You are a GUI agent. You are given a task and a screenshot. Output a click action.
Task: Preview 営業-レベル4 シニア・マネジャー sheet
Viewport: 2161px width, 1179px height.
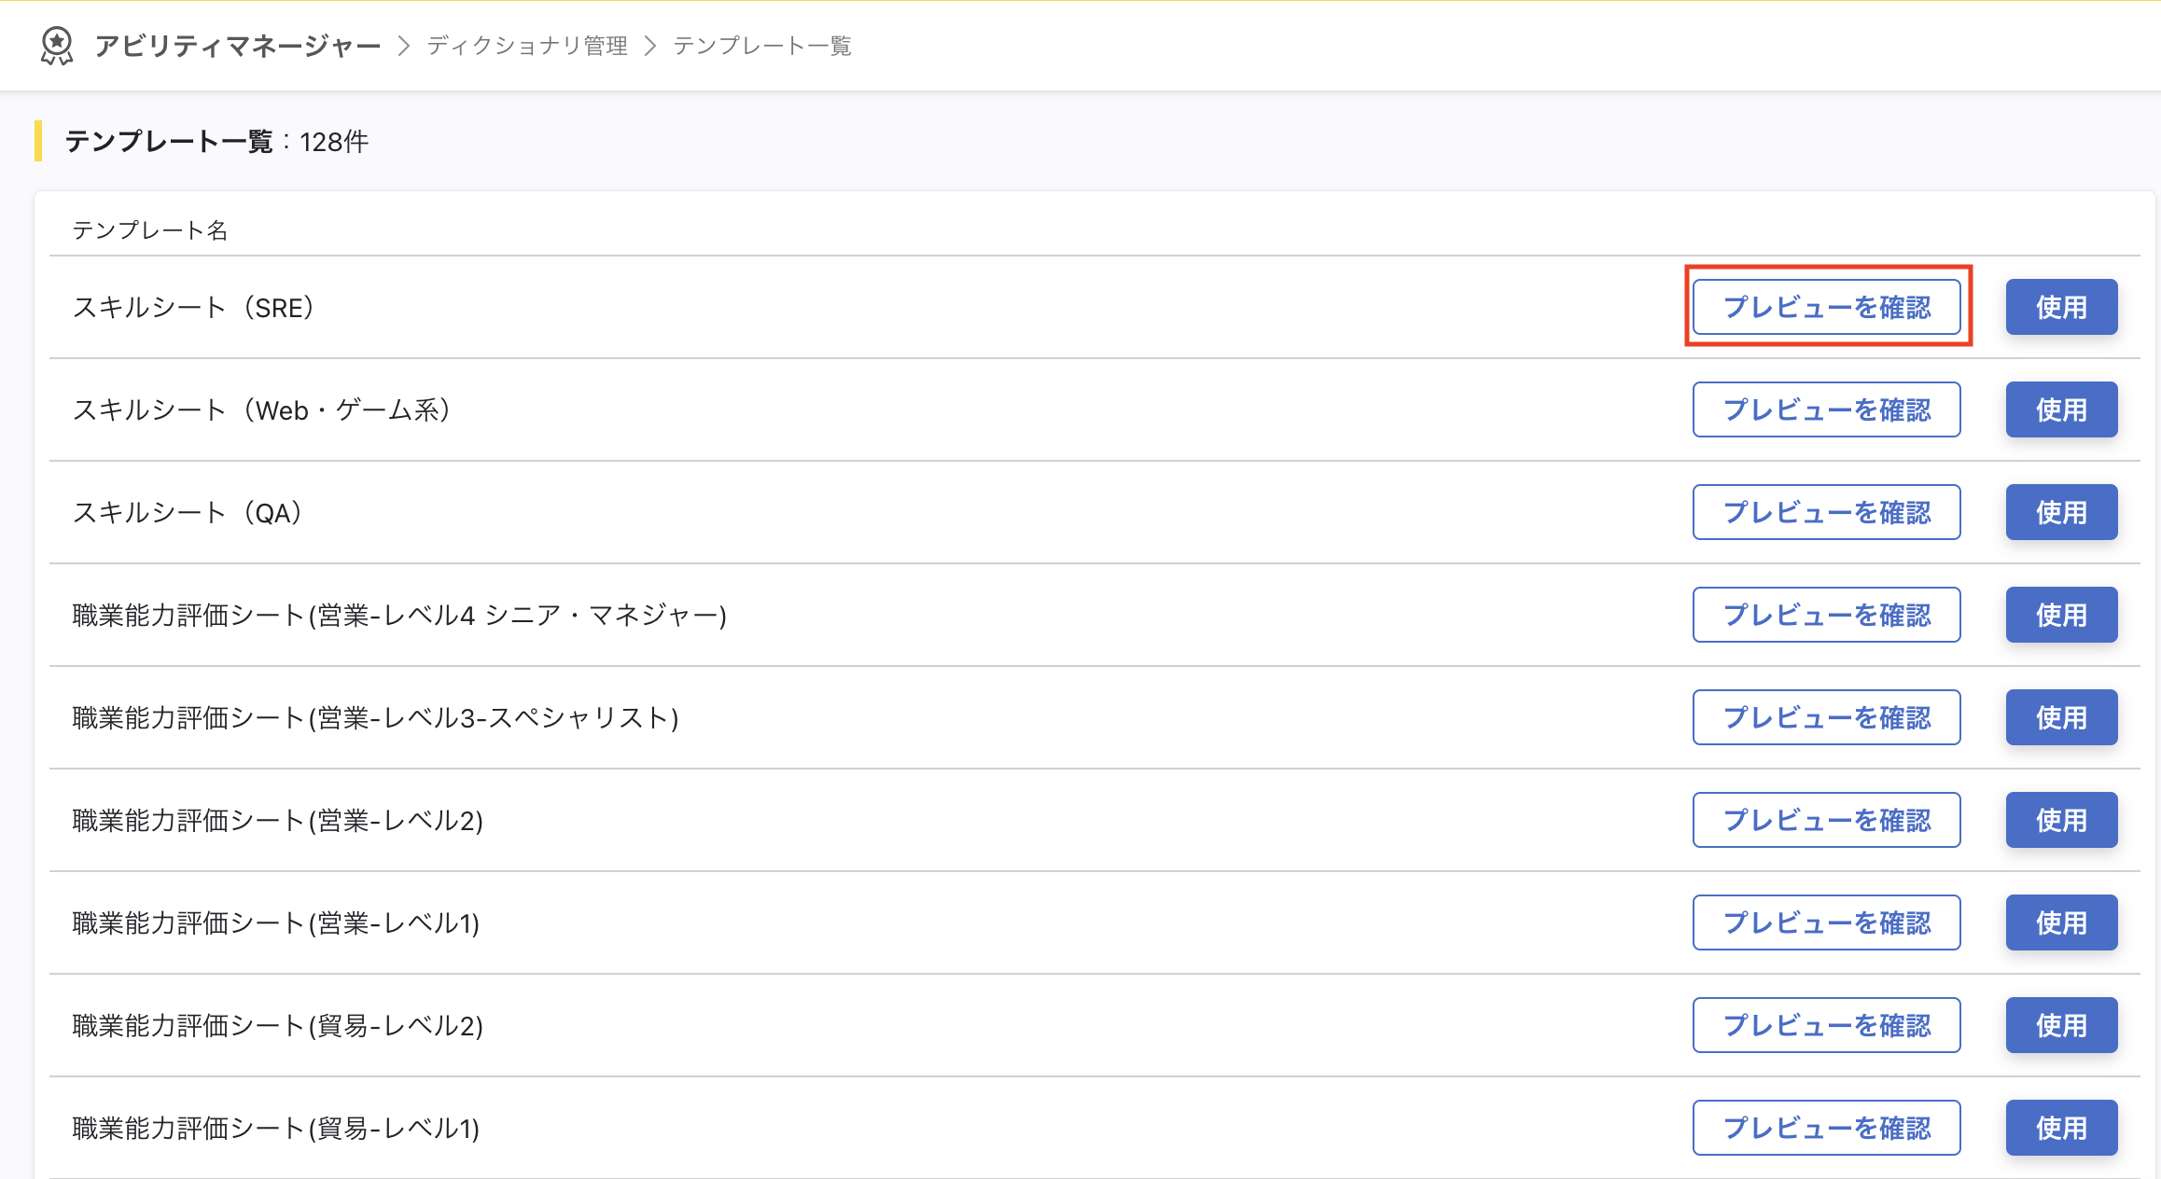(x=1826, y=615)
